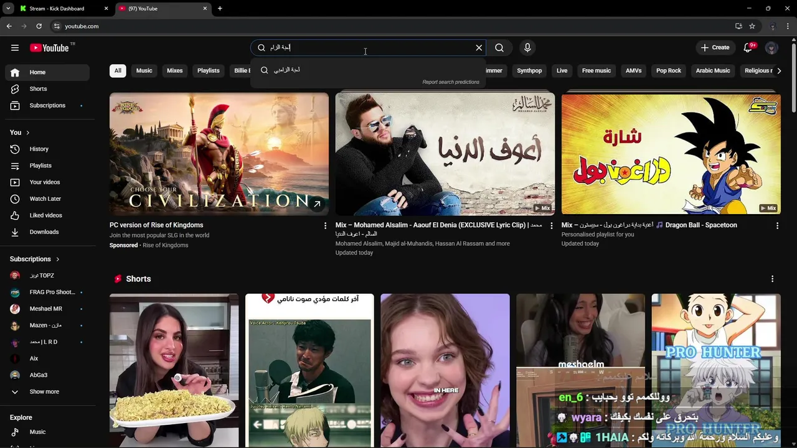Click Report search predictions

451,82
